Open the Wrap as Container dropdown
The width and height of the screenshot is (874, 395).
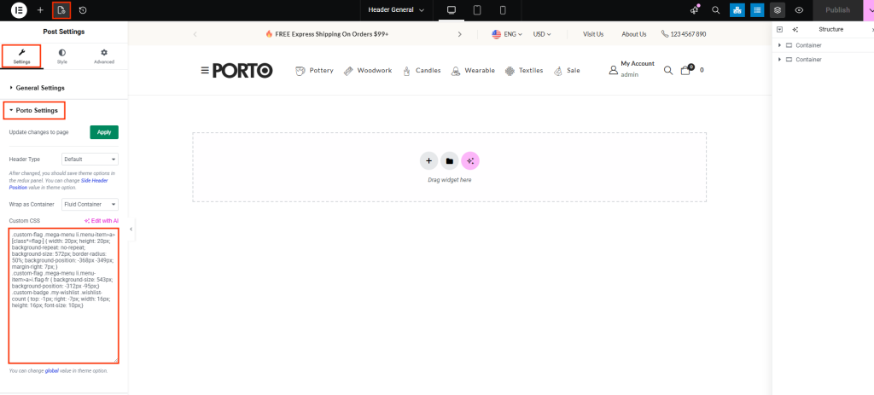pyautogui.click(x=90, y=205)
